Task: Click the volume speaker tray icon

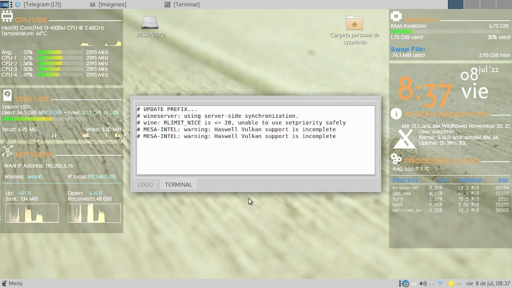Action: point(423,283)
